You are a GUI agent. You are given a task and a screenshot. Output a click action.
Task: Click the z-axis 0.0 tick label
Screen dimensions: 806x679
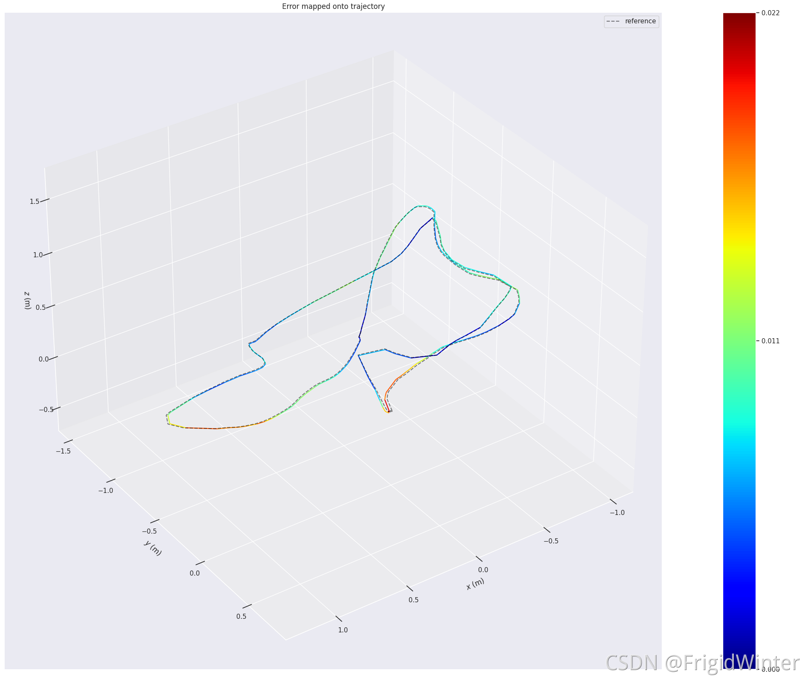coord(44,359)
